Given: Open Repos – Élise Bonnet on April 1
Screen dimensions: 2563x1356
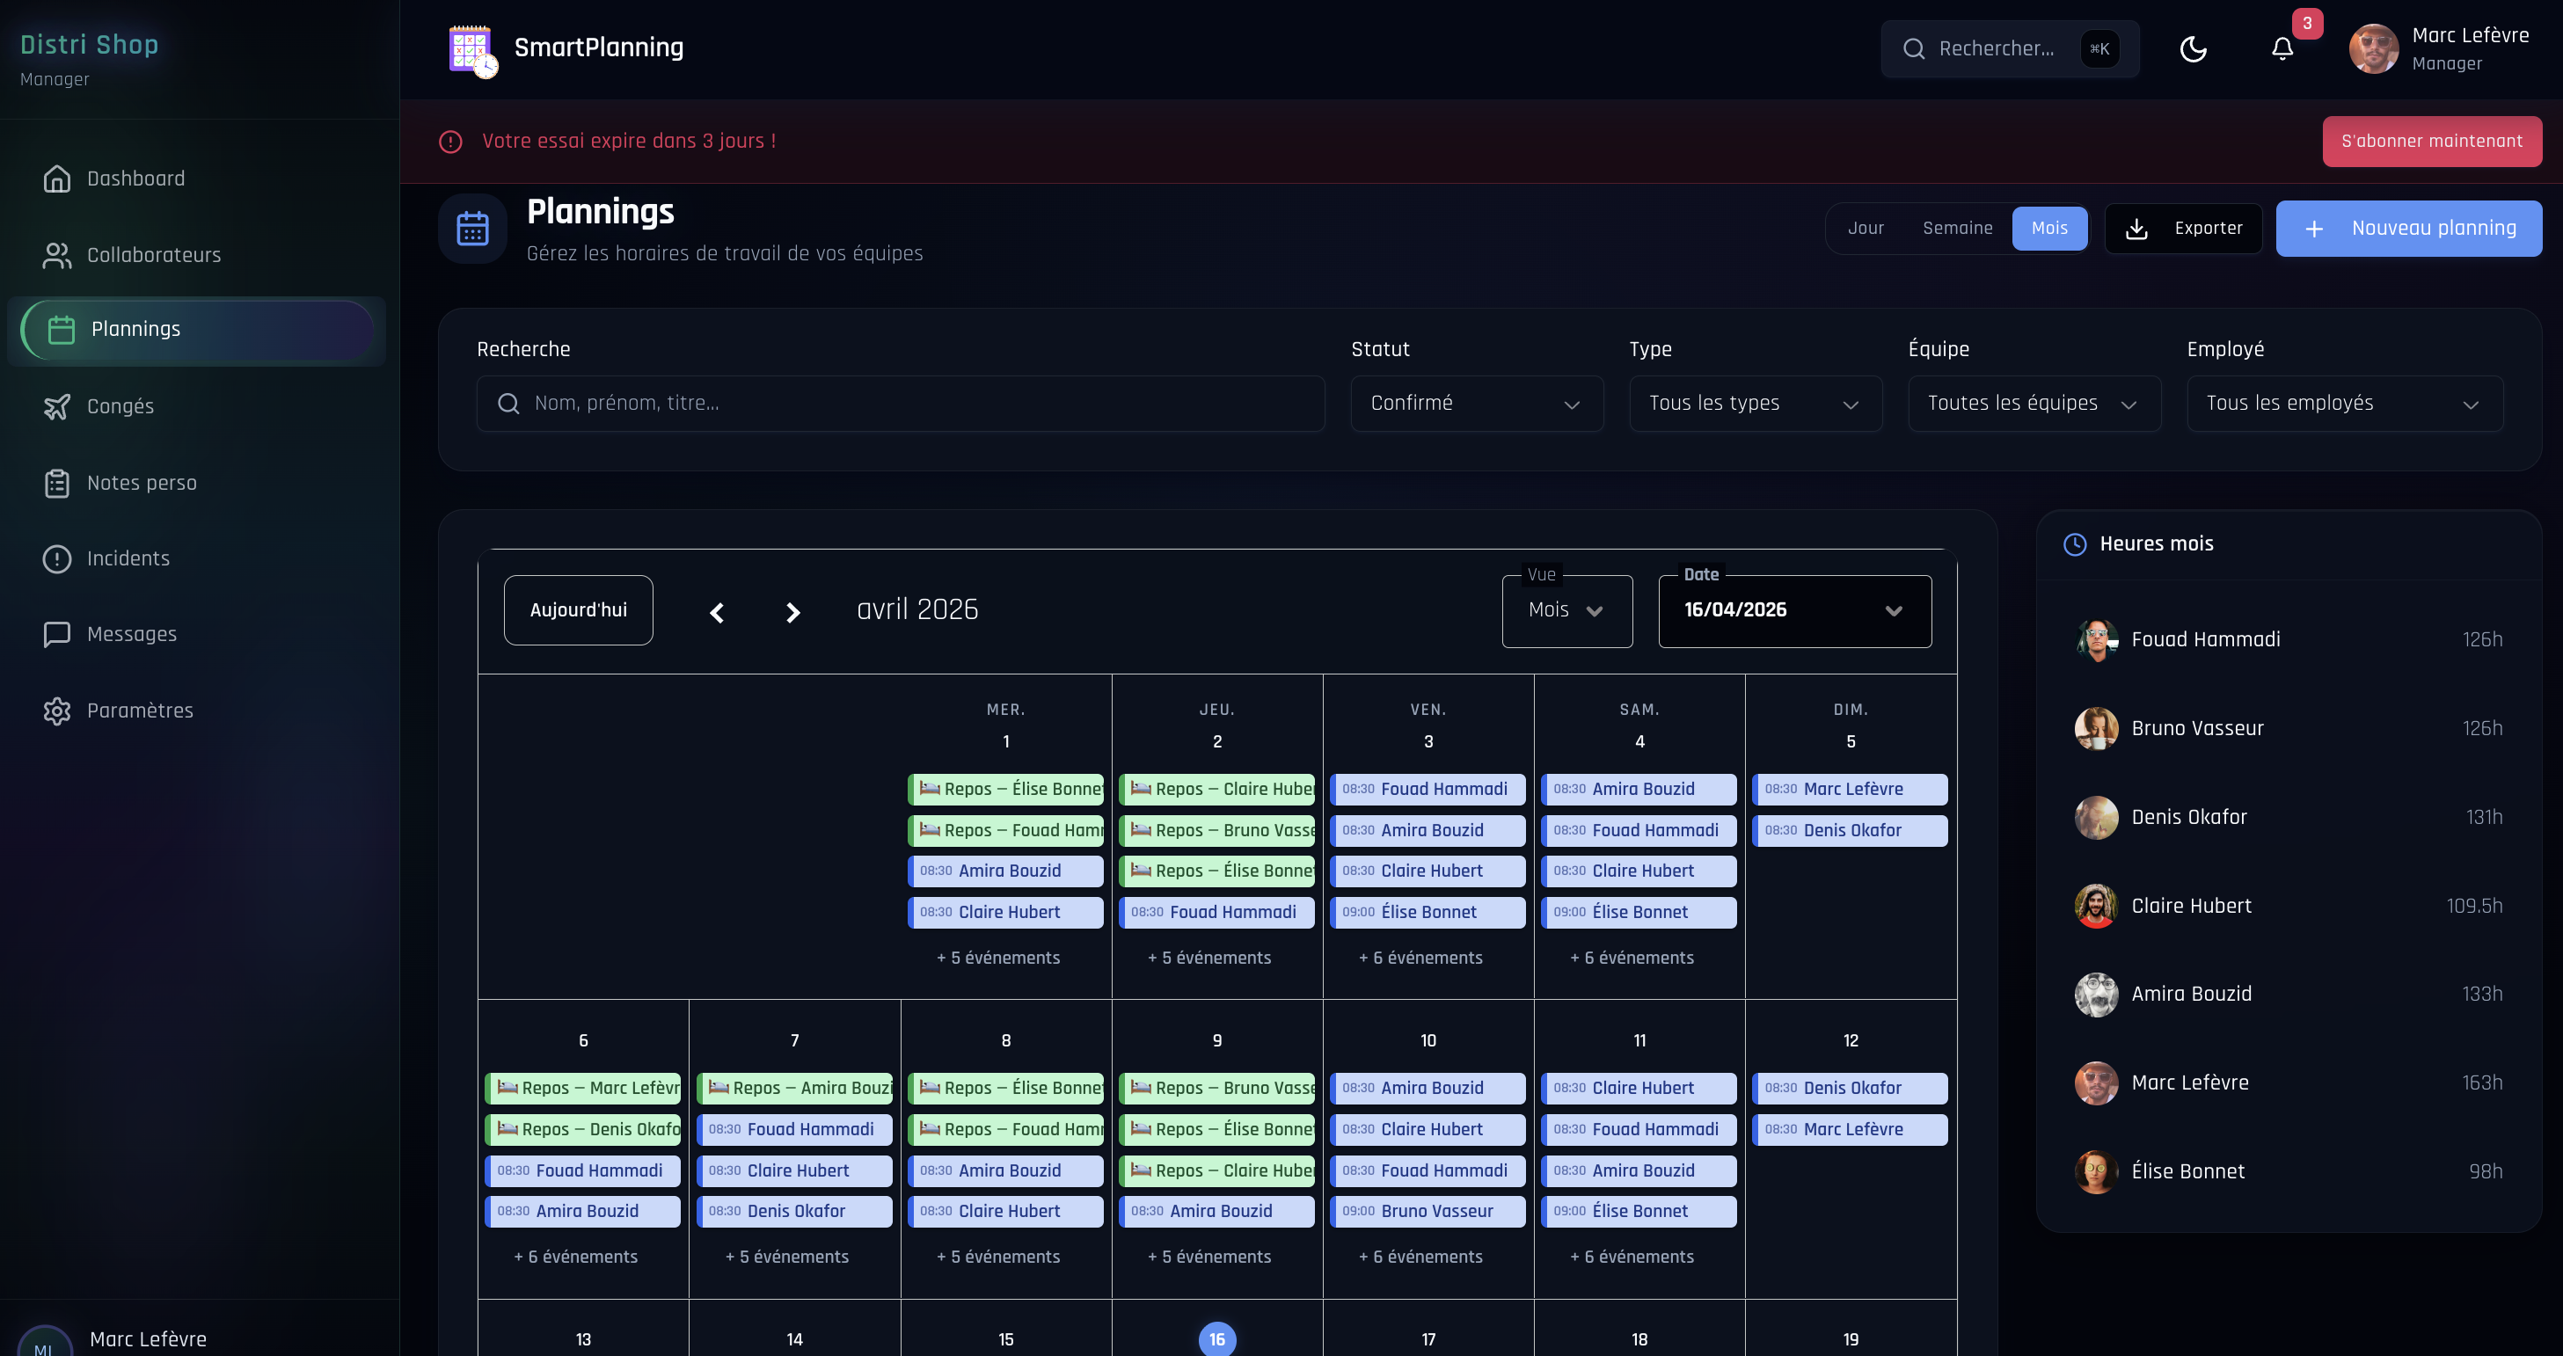Looking at the screenshot, I should (x=1006, y=790).
